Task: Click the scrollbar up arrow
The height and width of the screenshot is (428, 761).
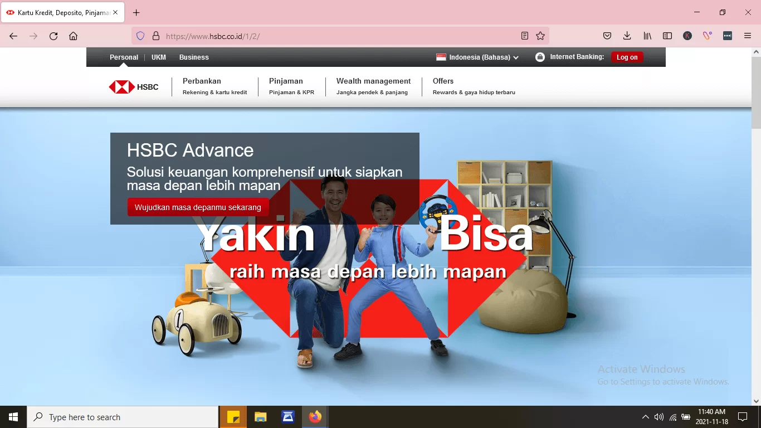Action: click(x=756, y=52)
